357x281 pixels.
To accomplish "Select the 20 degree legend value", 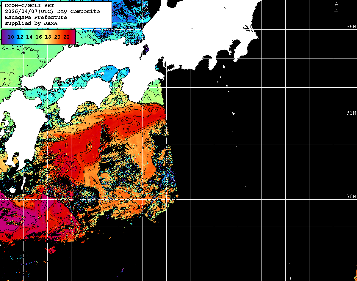I will pos(57,37).
